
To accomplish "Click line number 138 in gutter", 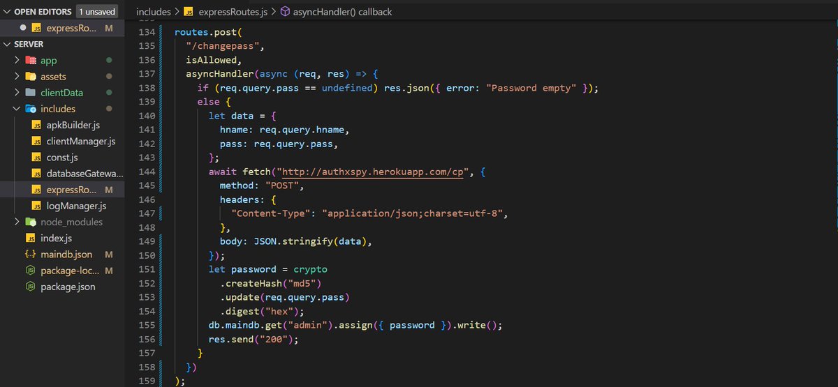I will tap(146, 88).
